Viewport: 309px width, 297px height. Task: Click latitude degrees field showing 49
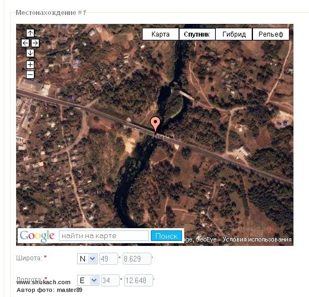coord(109,259)
